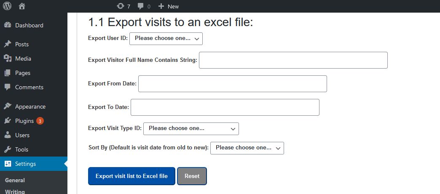This screenshot has width=440, height=194.
Task: Select the General settings submenu
Action: click(15, 180)
